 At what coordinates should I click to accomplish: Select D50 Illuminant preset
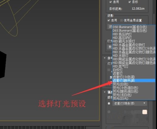(x=134, y=27)
